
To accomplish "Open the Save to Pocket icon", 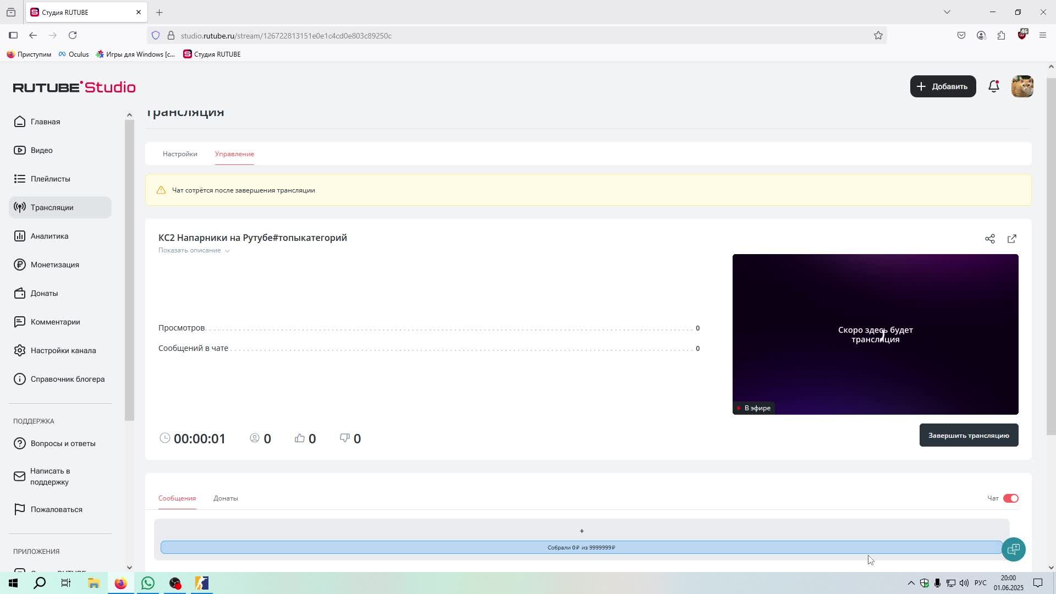I will point(961,35).
